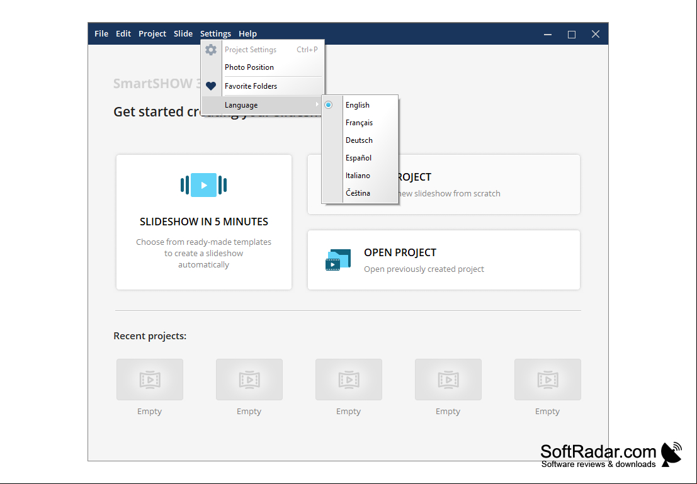Maximize the SmartSHOW window
The image size is (697, 484).
coord(572,34)
